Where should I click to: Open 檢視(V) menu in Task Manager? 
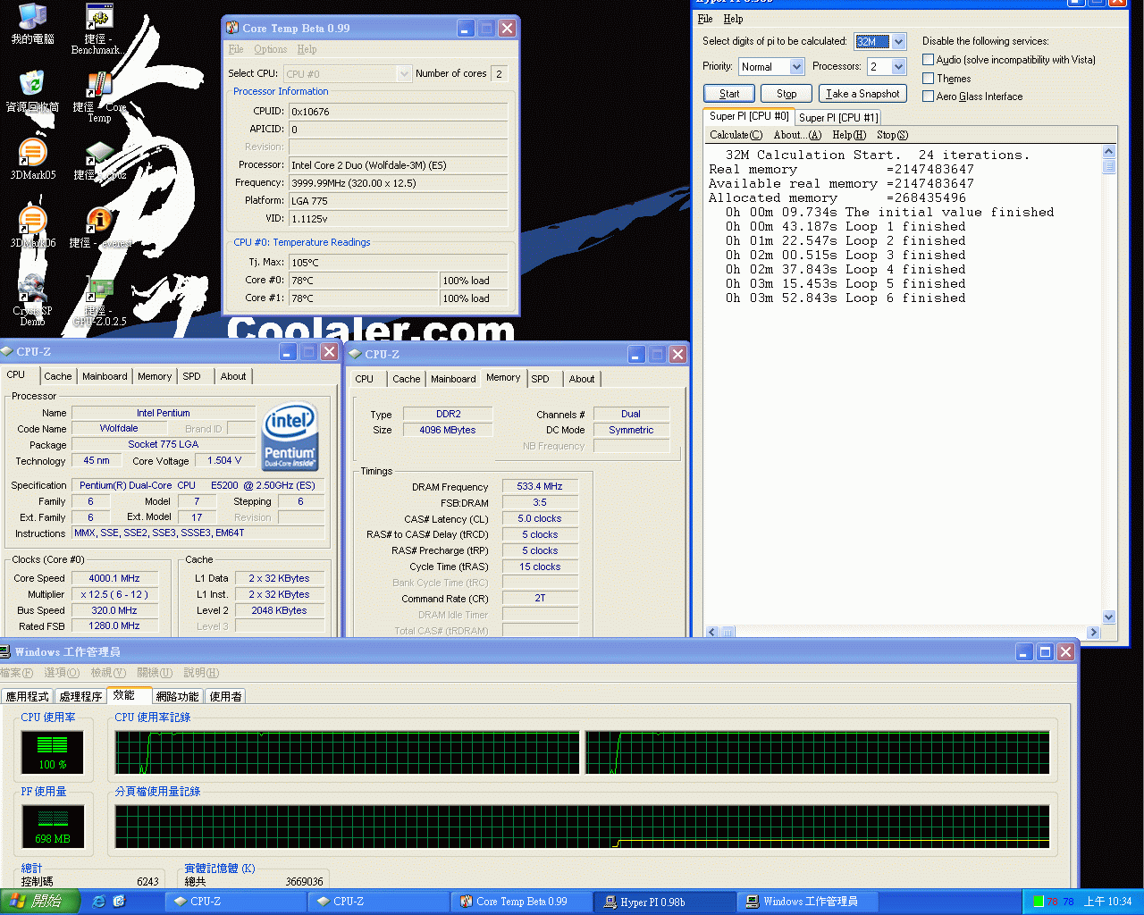click(108, 673)
